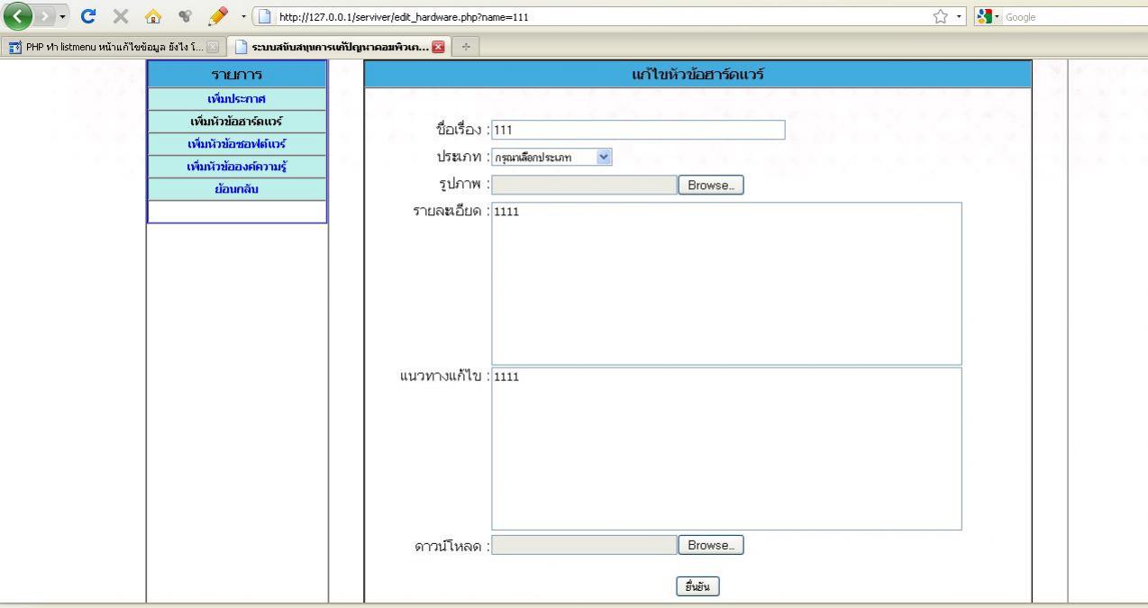Focus the Google search box
This screenshot has width=1148, height=608.
[1074, 17]
